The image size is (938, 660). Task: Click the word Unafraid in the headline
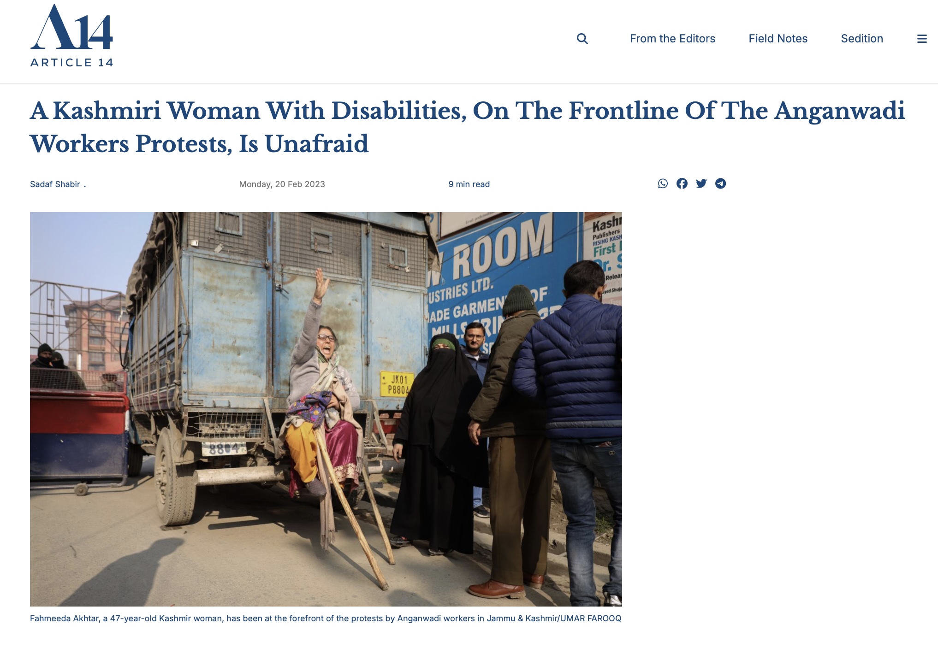[316, 144]
